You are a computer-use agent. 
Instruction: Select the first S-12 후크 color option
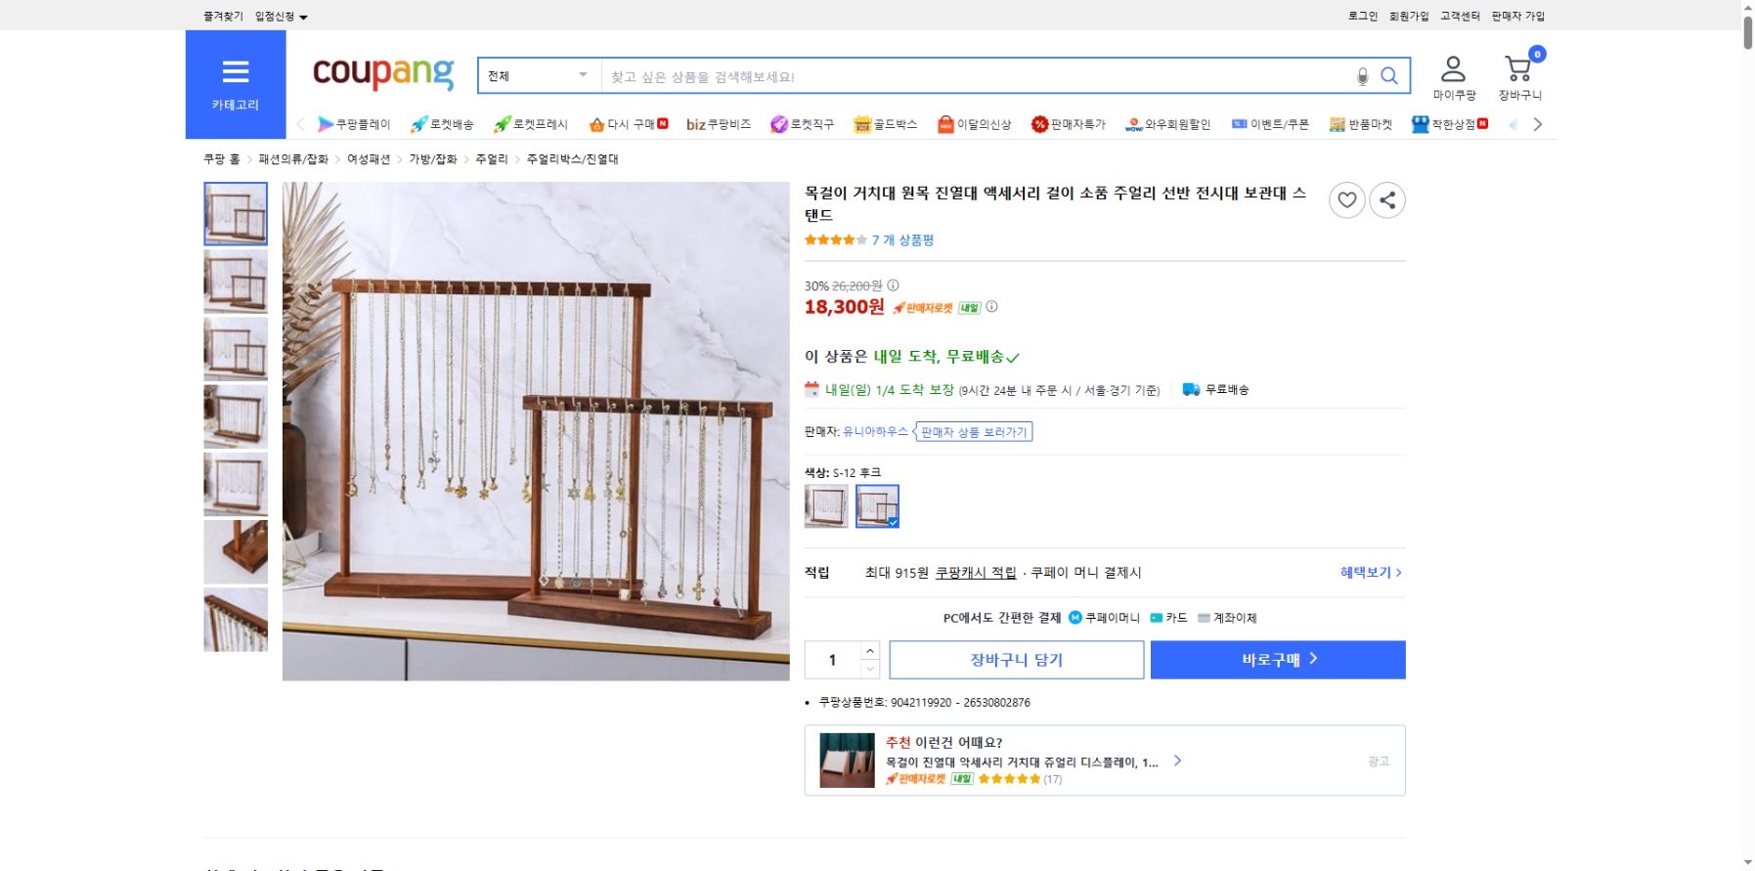coord(825,506)
